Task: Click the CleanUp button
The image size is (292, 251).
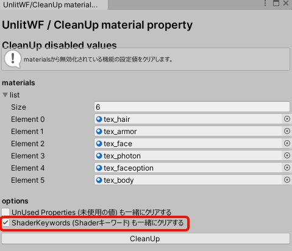Action: pyautogui.click(x=146, y=239)
